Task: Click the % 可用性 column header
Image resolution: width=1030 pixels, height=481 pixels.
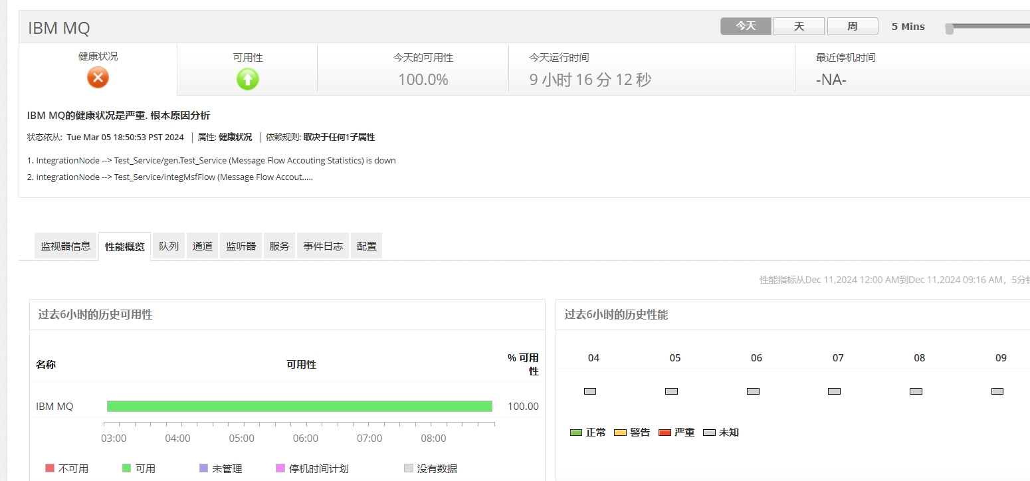Action: click(523, 364)
